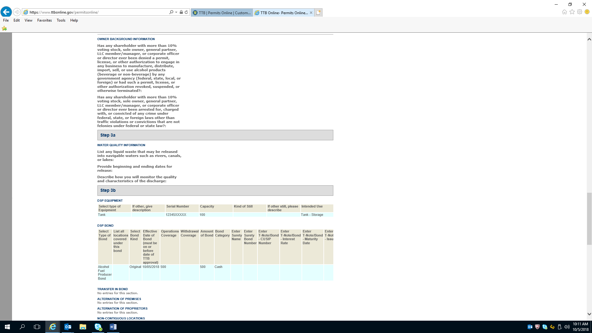Click the page refresh icon
The image size is (592, 333).
point(186,12)
